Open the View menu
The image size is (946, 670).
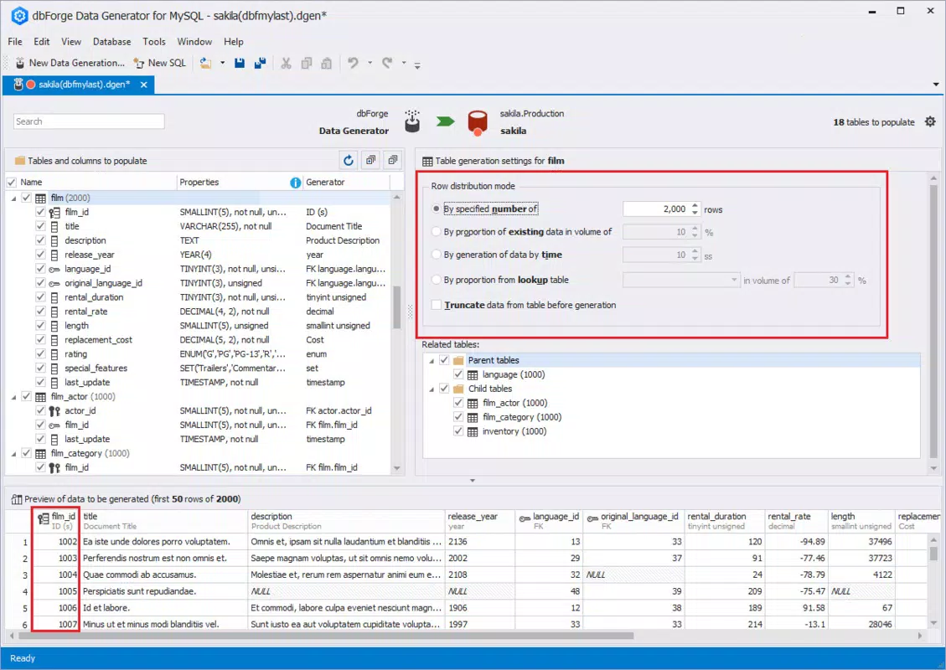(x=70, y=42)
